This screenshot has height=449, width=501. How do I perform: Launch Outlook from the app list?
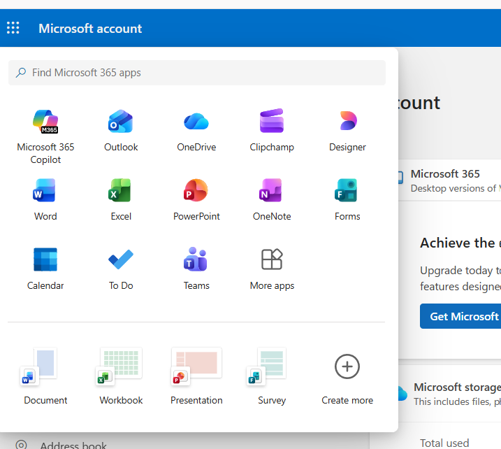point(121,131)
